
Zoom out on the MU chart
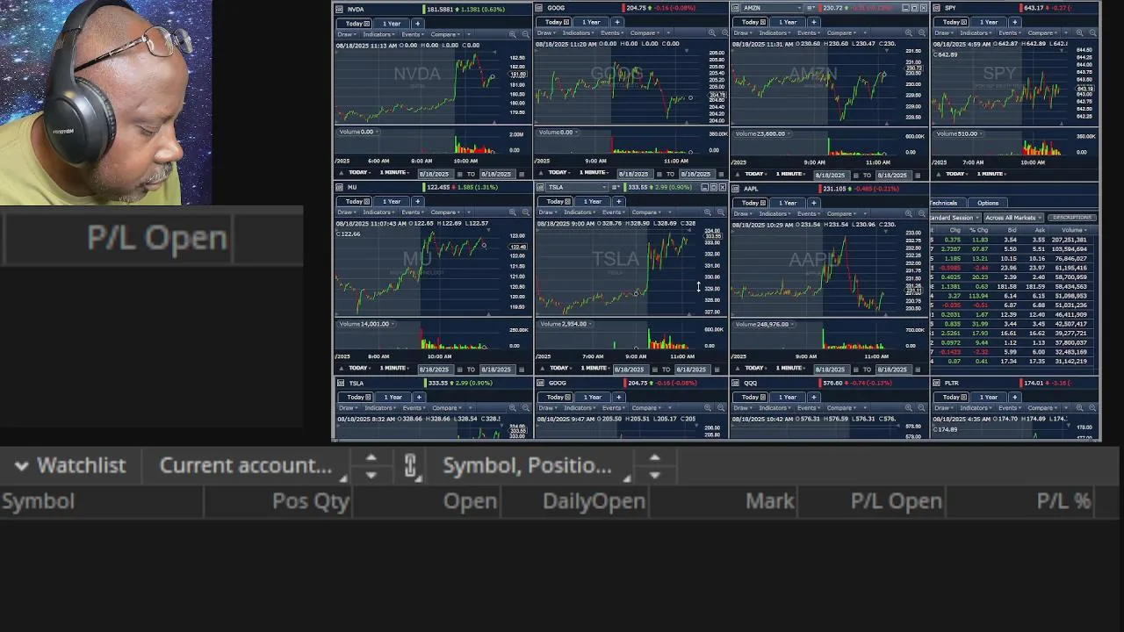(525, 212)
